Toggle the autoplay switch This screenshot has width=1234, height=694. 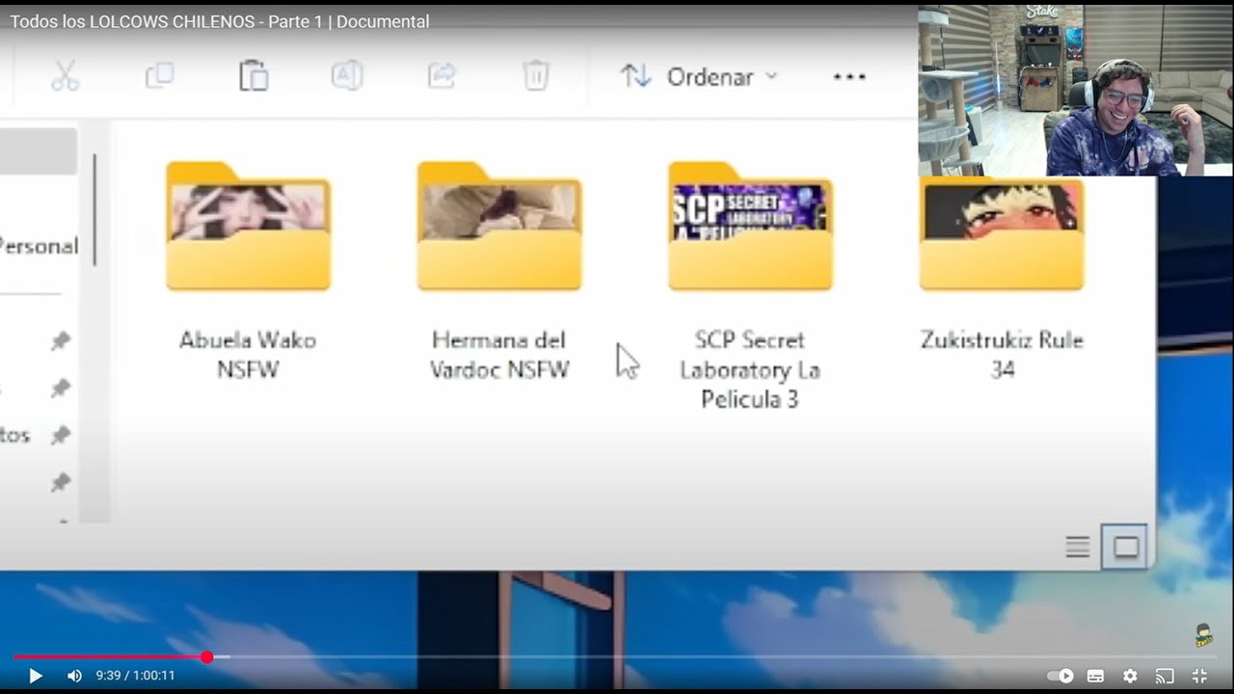(x=1060, y=676)
